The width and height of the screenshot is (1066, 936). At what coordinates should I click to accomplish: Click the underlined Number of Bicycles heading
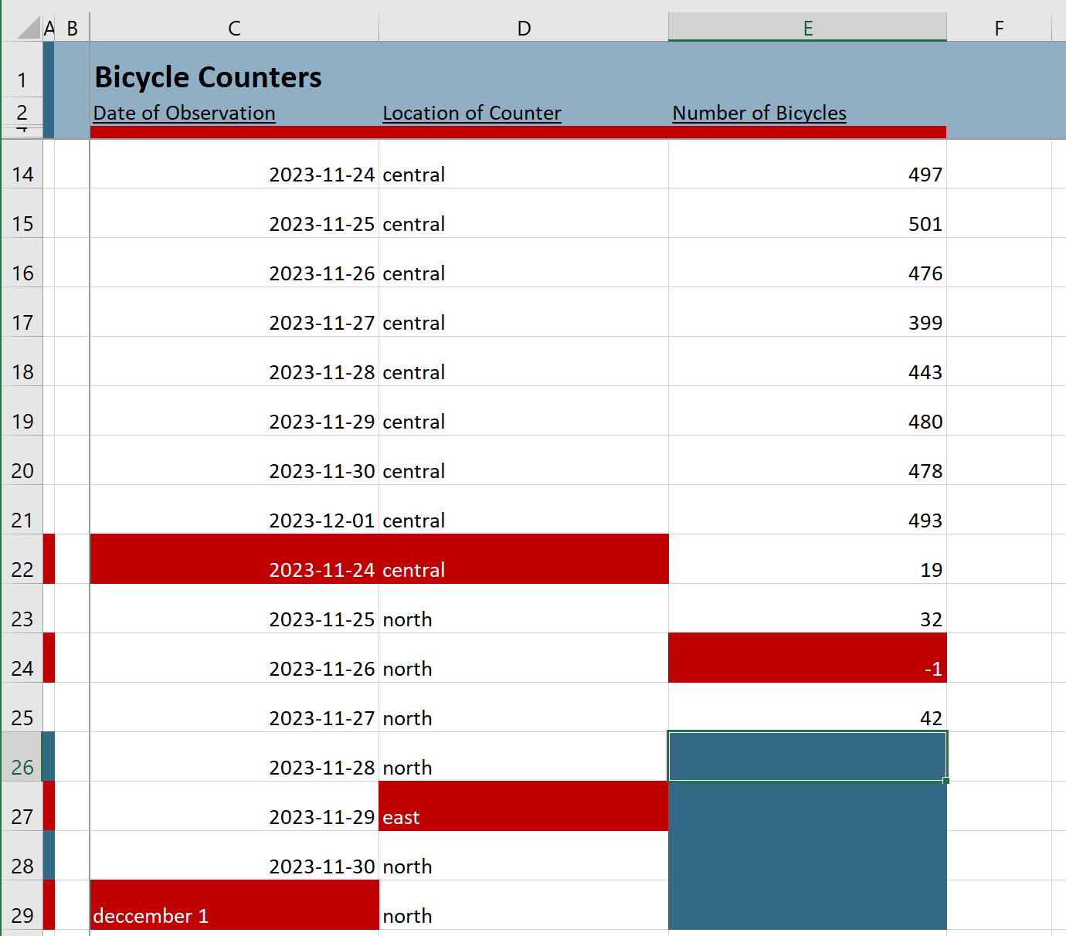tap(759, 113)
